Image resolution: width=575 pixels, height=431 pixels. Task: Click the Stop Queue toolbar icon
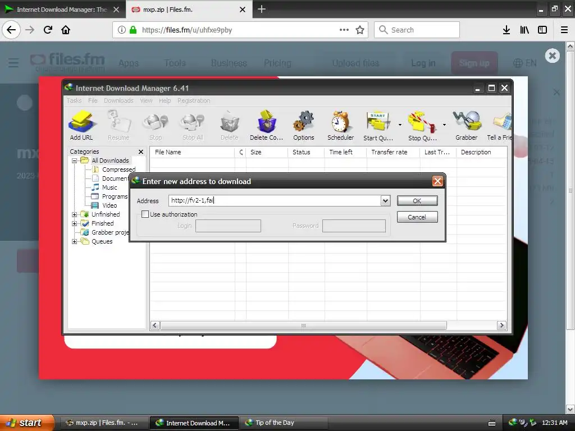click(x=422, y=126)
